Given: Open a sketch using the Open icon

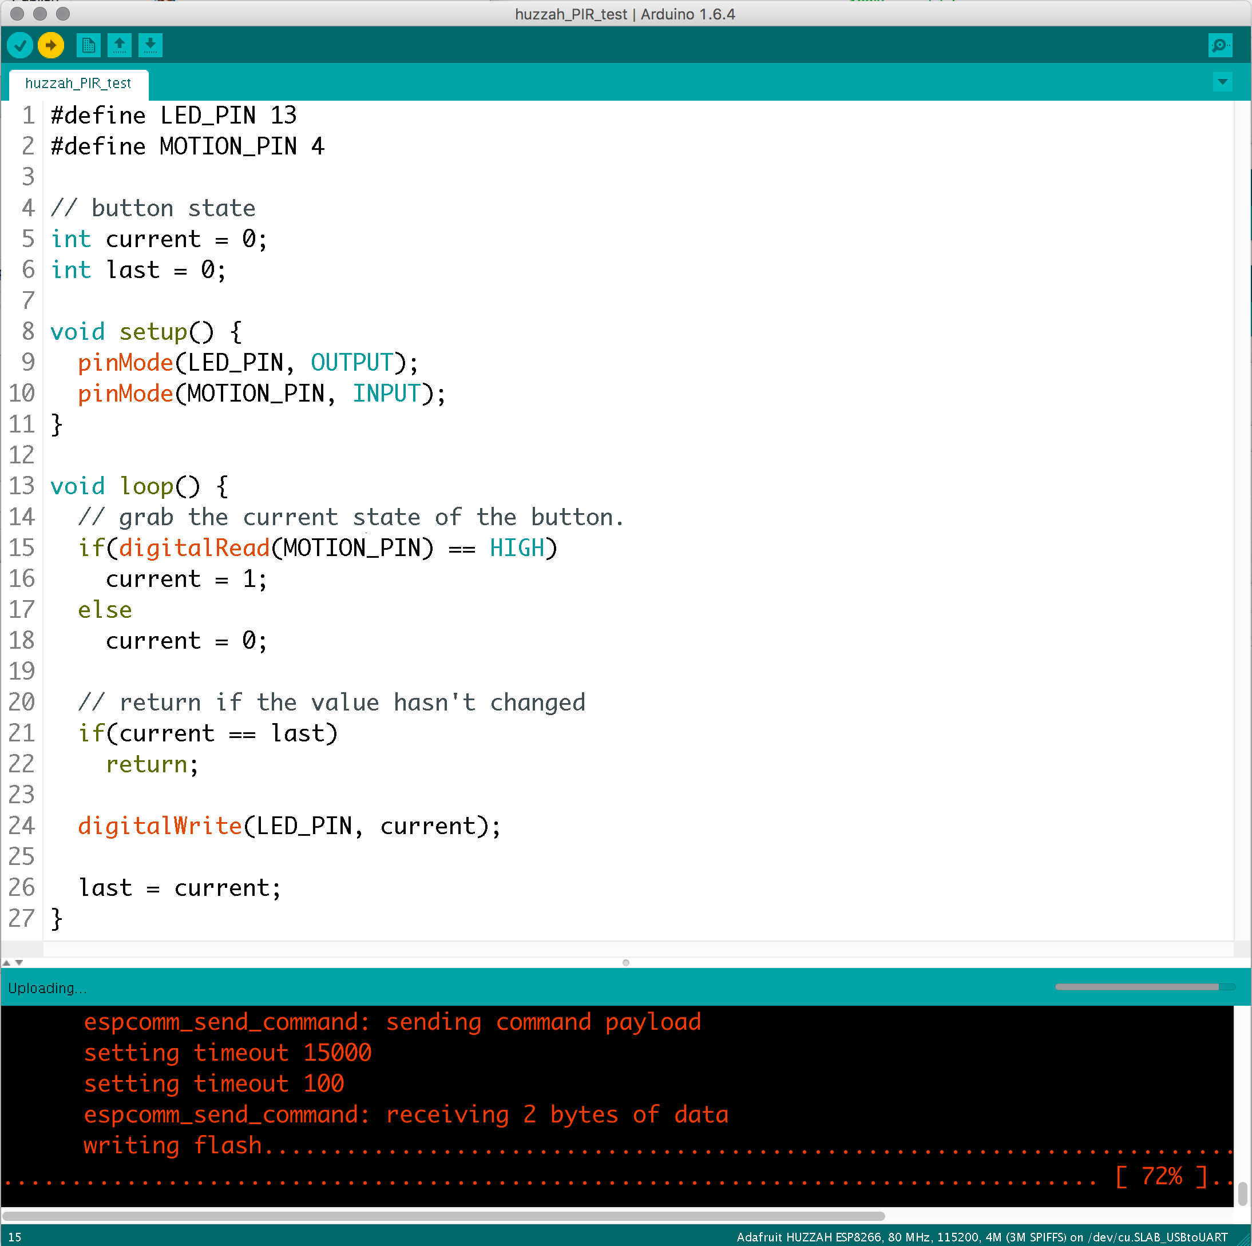Looking at the screenshot, I should click(119, 45).
